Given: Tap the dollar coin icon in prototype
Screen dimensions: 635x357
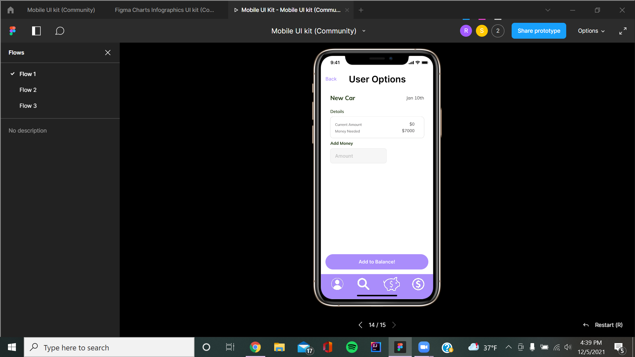Looking at the screenshot, I should tap(418, 284).
